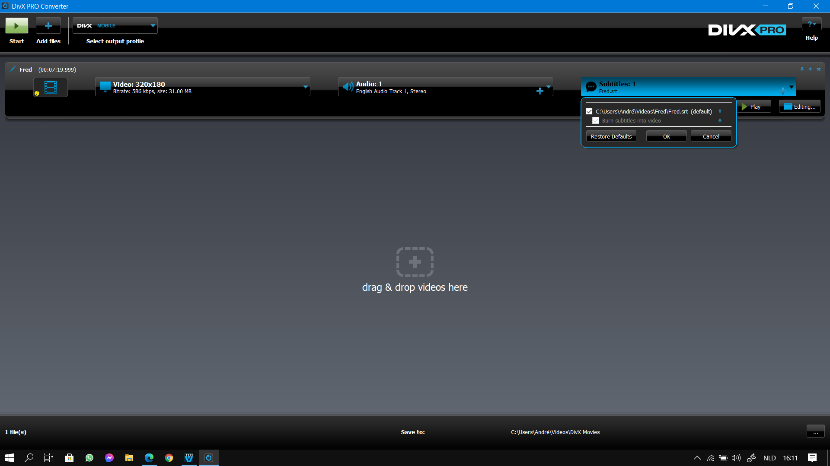Image resolution: width=830 pixels, height=466 pixels.
Task: Expand the Video 320x180 settings dropdown
Action: coord(306,87)
